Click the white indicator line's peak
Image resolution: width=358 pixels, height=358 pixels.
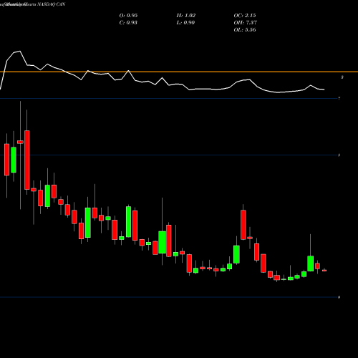tap(19, 51)
